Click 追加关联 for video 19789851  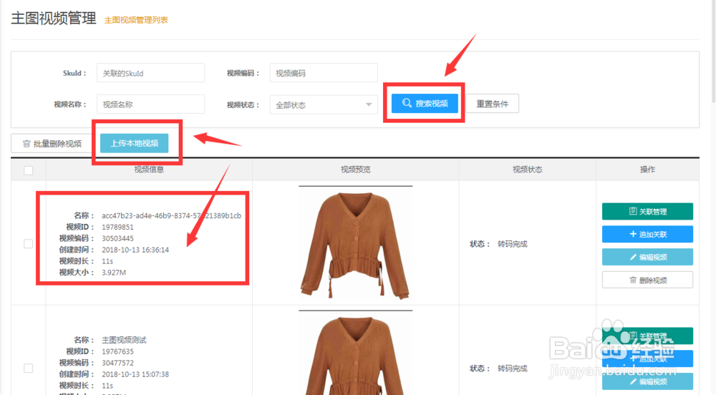coord(647,234)
